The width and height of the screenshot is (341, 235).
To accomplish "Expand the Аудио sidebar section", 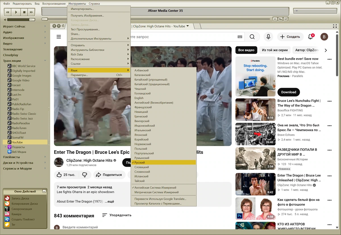I will (x=45, y=32).
